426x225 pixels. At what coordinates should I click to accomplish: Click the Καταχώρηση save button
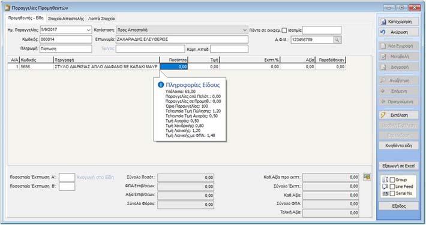tap(398, 22)
